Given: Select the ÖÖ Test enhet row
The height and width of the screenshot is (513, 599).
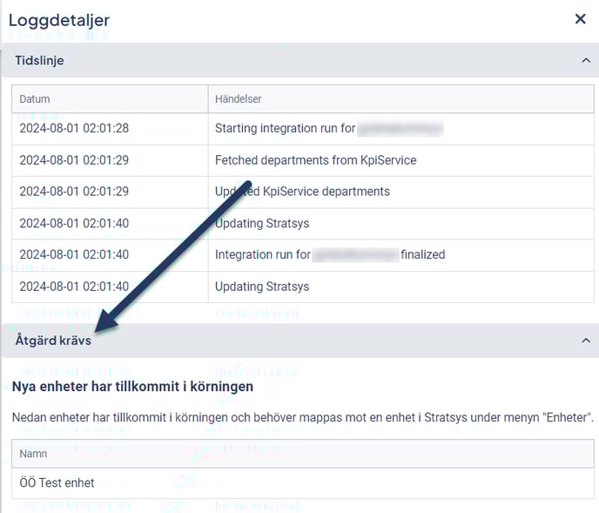Looking at the screenshot, I should [57, 483].
